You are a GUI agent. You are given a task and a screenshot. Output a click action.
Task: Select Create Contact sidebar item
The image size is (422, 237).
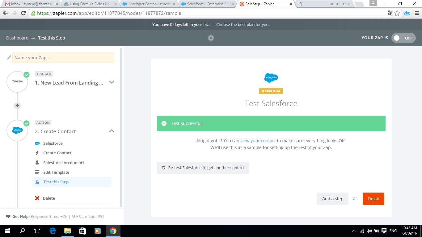coord(57,153)
